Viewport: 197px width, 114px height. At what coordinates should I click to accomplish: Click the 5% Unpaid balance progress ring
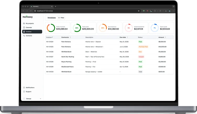129,28
